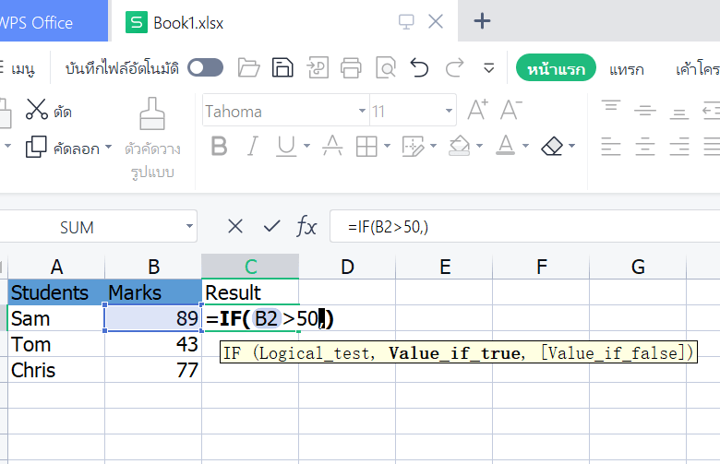Click the Chris cell
The height and width of the screenshot is (464, 720).
[x=56, y=370]
